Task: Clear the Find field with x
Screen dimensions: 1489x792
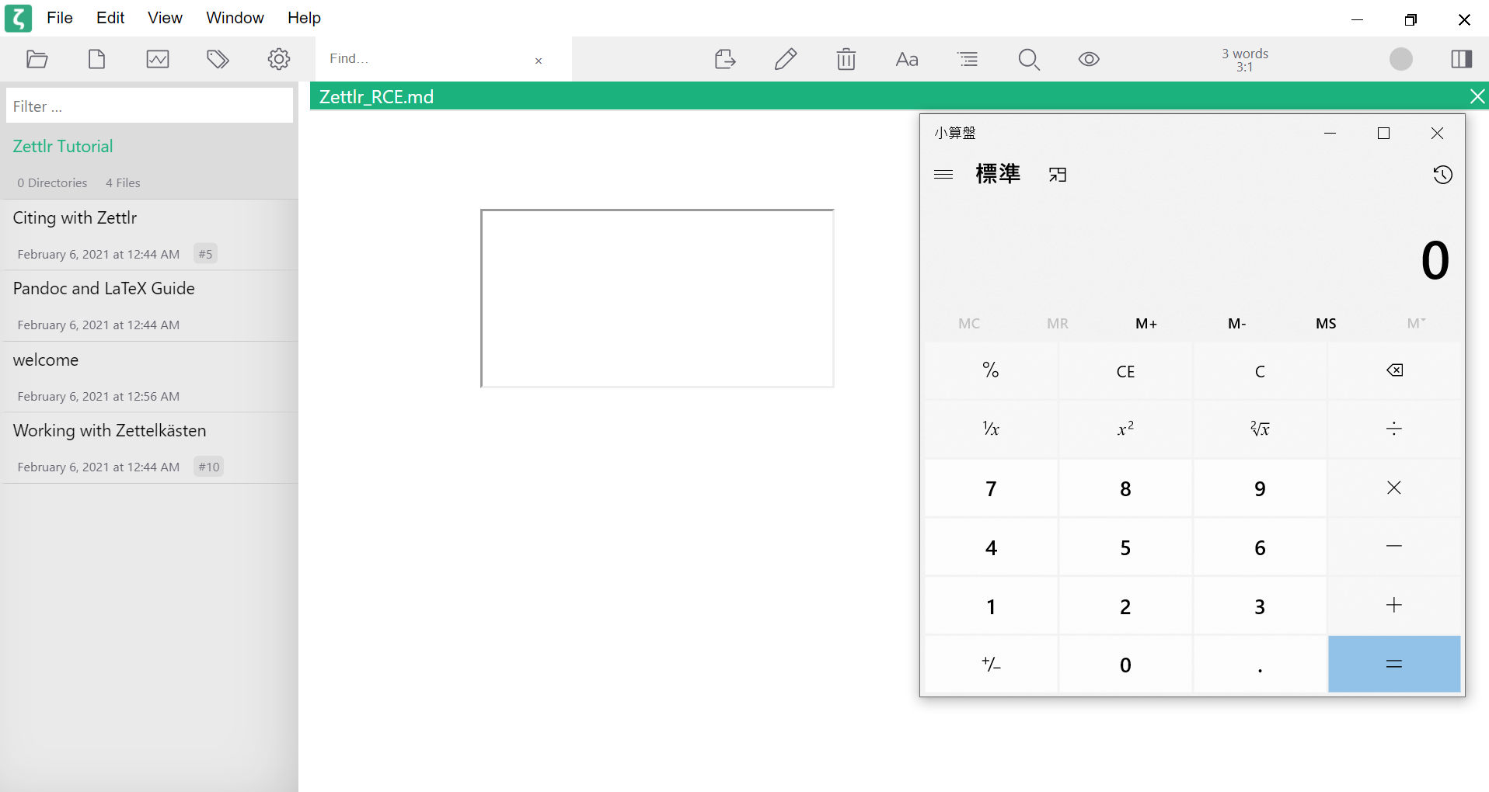Action: coord(539,61)
